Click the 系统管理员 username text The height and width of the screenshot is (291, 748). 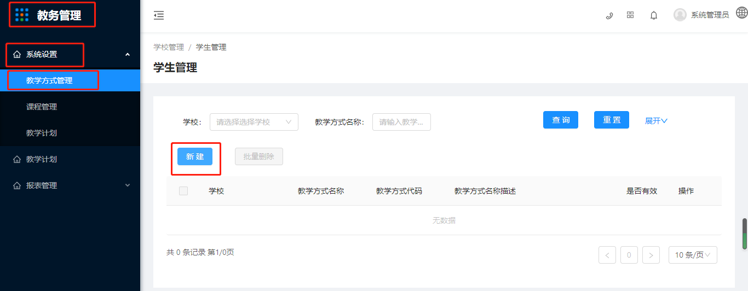(710, 15)
